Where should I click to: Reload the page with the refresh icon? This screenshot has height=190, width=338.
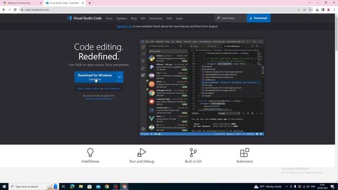pos(15,9)
